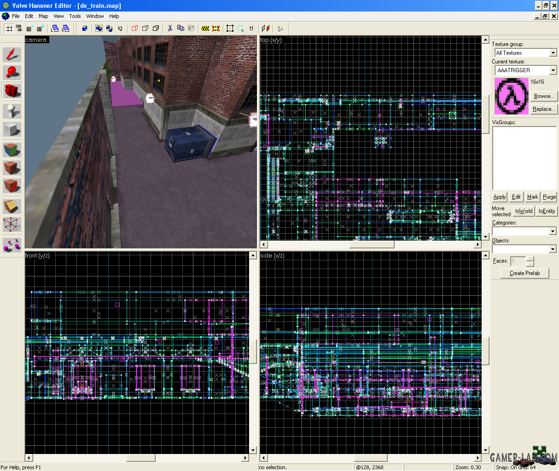Open the View menu
The width and height of the screenshot is (559, 471).
(58, 16)
